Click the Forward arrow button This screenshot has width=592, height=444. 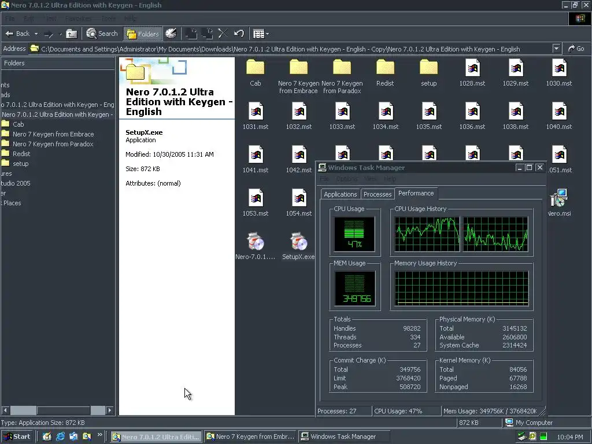pyautogui.click(x=49, y=34)
